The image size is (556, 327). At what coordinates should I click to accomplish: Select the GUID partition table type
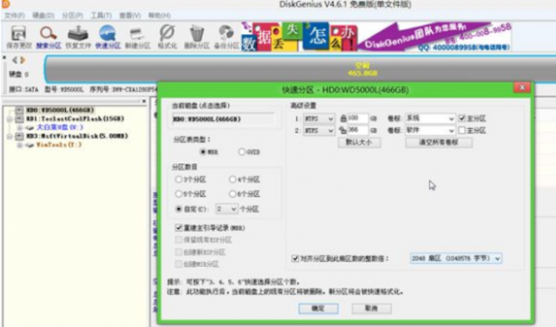click(242, 152)
